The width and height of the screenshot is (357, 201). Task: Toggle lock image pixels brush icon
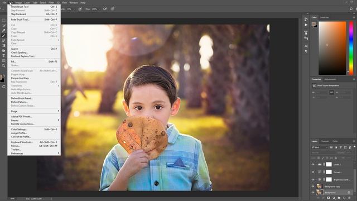tap(323, 158)
